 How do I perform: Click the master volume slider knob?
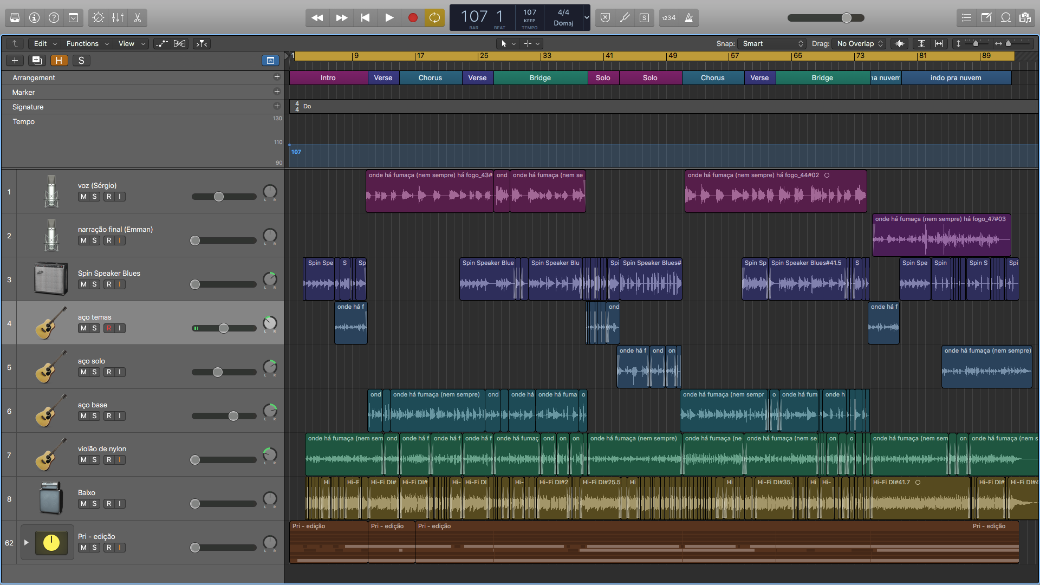point(846,18)
